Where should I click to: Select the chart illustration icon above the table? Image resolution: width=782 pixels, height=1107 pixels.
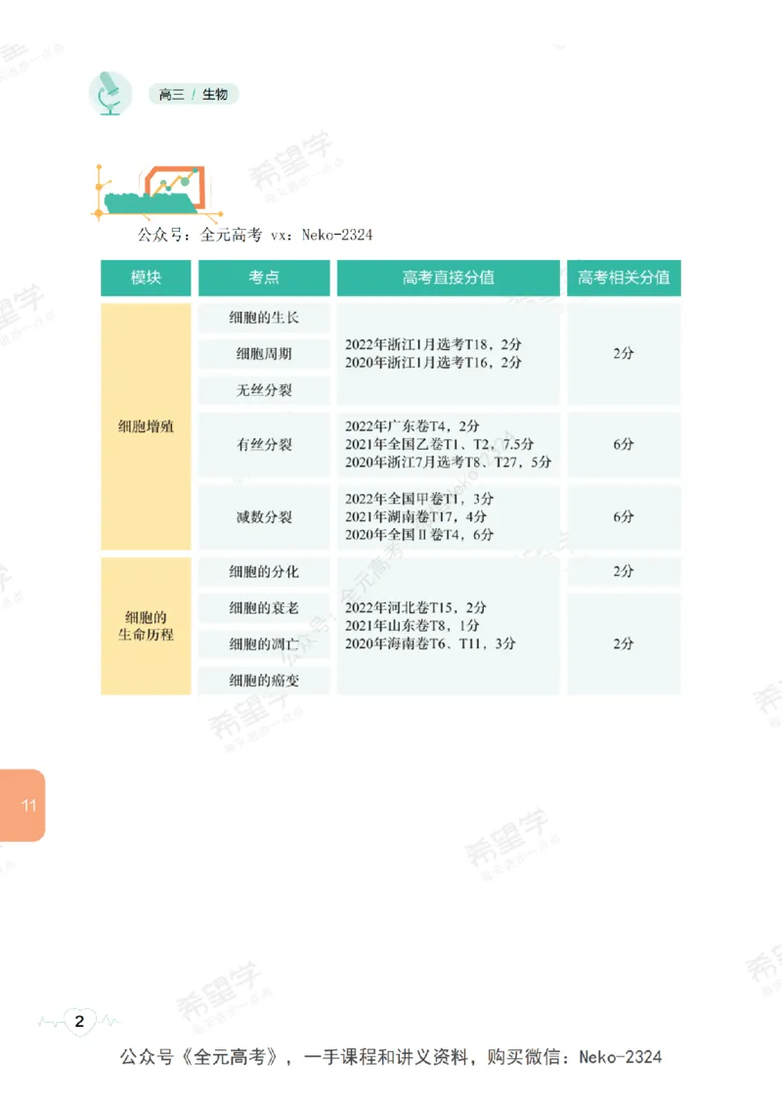coord(156,188)
